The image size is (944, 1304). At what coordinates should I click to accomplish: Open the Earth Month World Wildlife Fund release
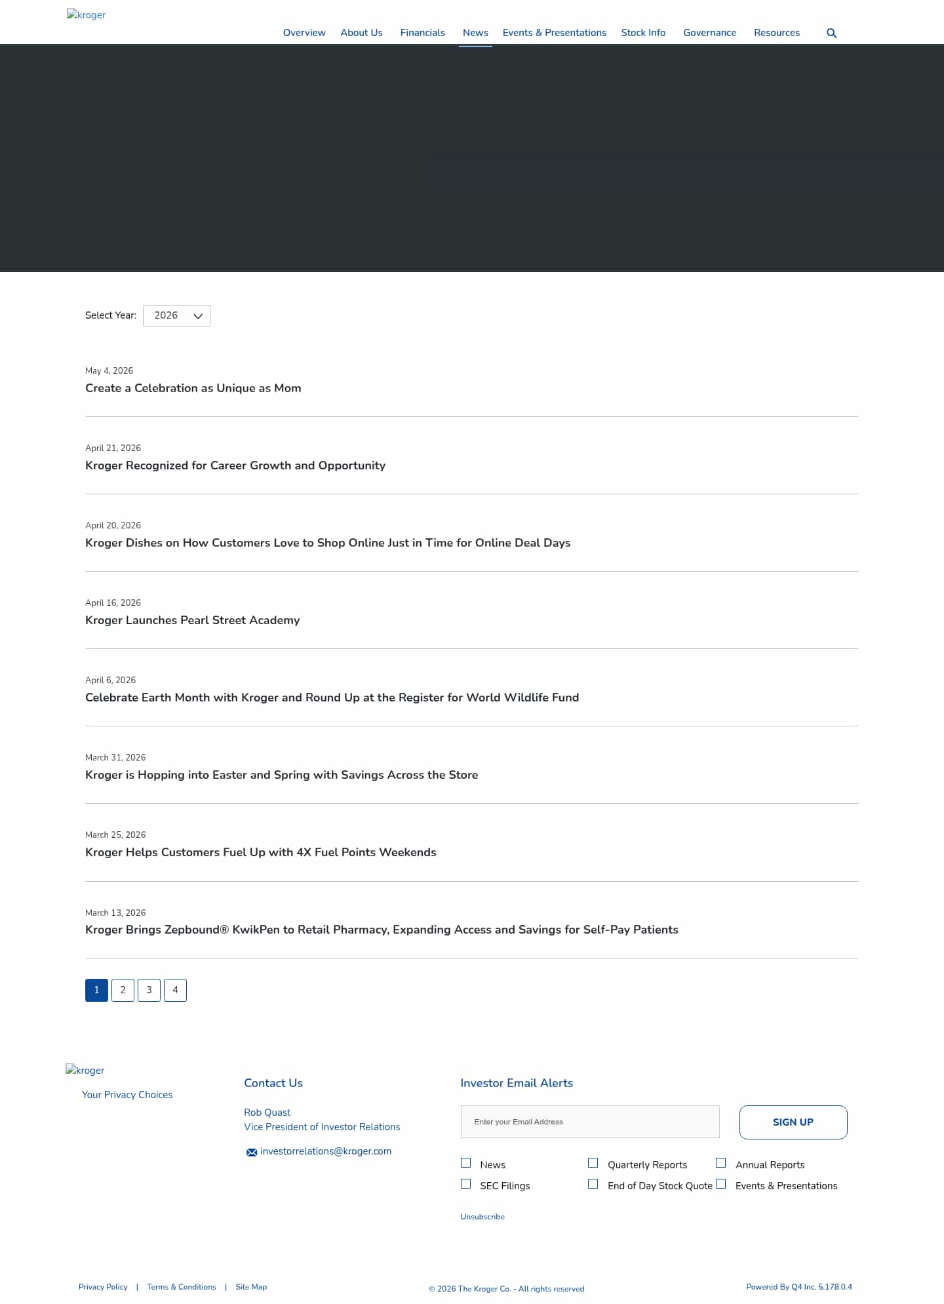click(332, 698)
